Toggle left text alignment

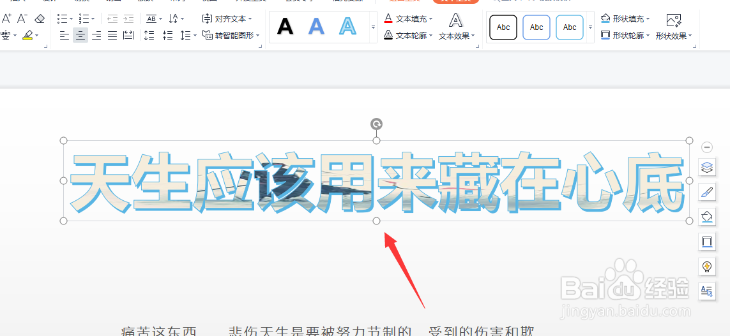tap(65, 35)
